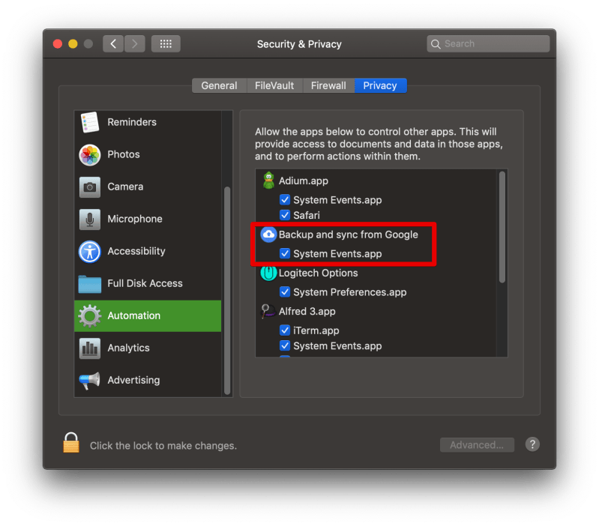
Task: Click the Microphone icon
Action: point(90,219)
